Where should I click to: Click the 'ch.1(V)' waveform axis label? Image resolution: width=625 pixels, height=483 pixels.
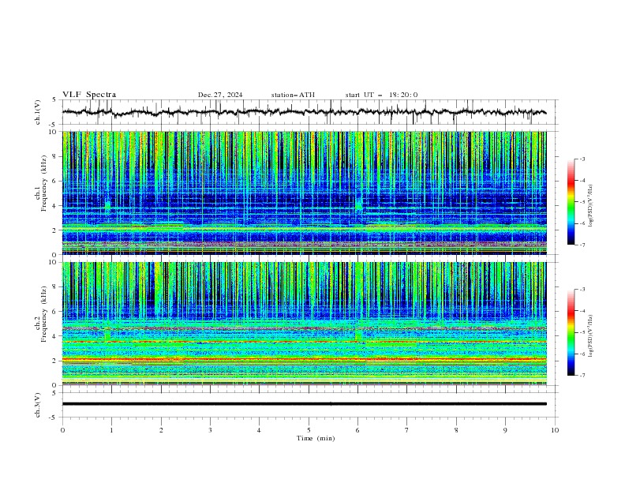(38, 112)
